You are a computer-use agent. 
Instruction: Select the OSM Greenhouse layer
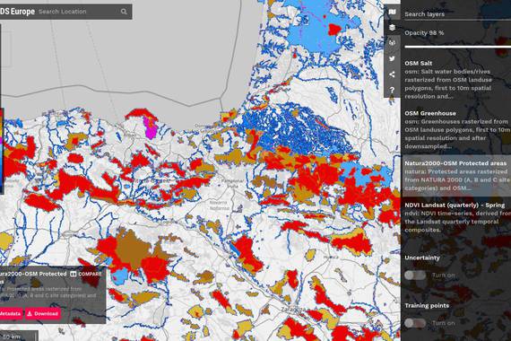(x=456, y=129)
